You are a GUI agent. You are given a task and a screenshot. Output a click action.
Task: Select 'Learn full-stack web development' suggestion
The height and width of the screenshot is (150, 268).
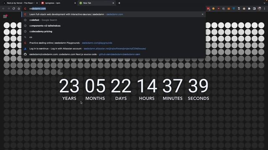pos(113,14)
